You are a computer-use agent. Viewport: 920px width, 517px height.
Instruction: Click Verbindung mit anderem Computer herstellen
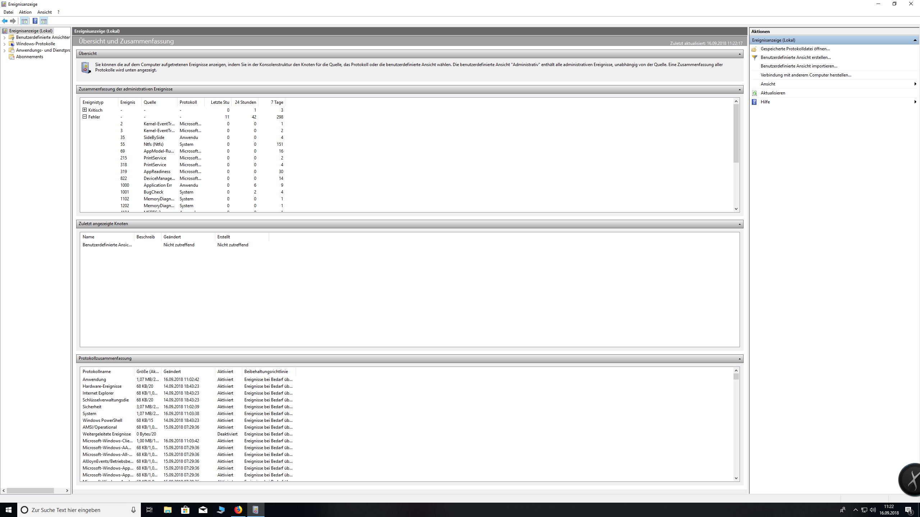806,75
